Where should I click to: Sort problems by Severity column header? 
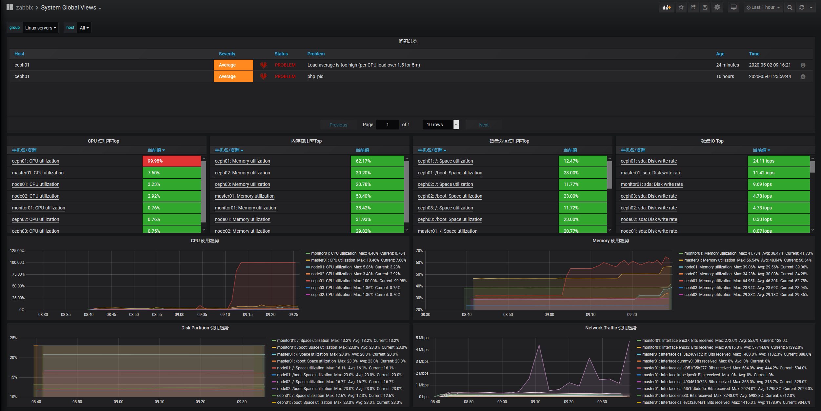click(x=227, y=54)
